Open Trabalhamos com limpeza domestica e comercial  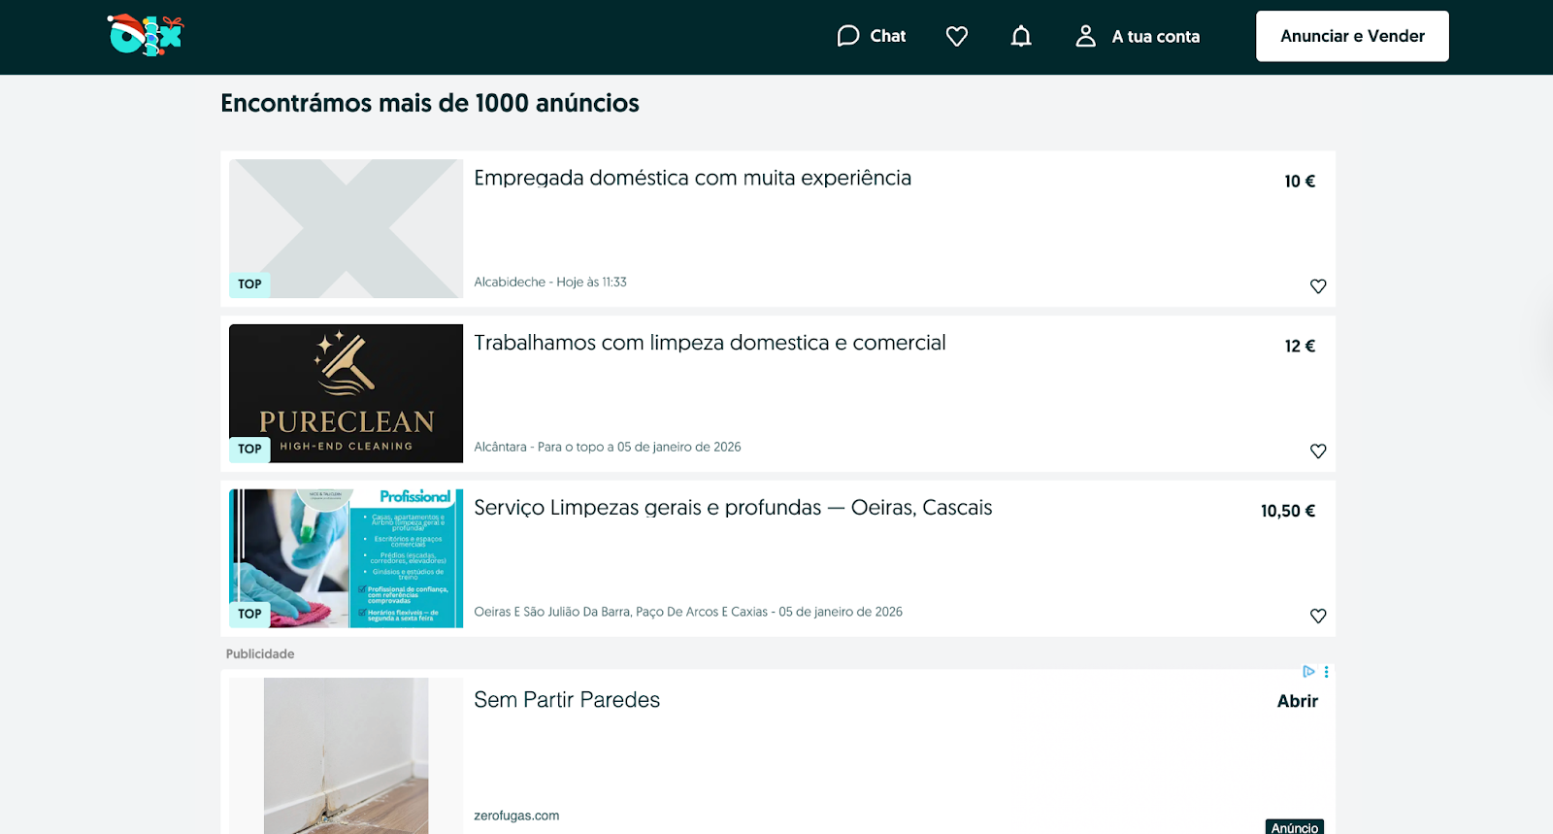click(x=709, y=344)
